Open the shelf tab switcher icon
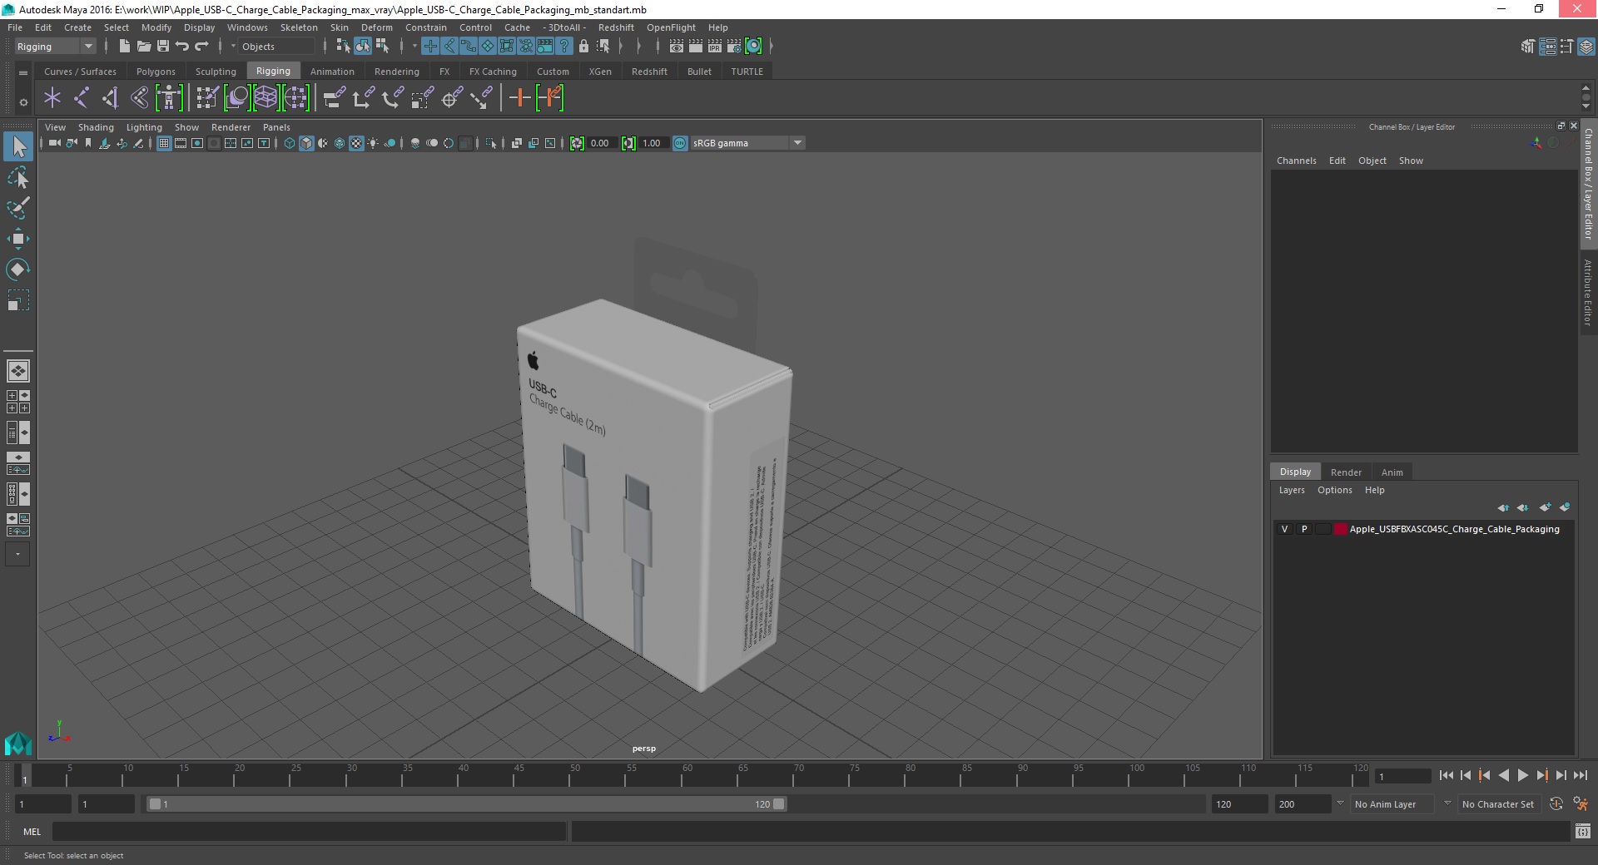This screenshot has height=865, width=1598. click(x=23, y=72)
